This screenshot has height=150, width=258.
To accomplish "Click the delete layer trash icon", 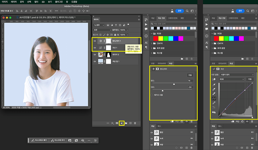I will pos(135,123).
